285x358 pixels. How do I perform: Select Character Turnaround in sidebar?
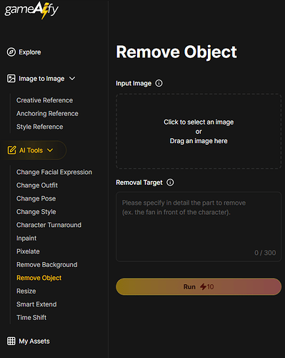coord(49,225)
